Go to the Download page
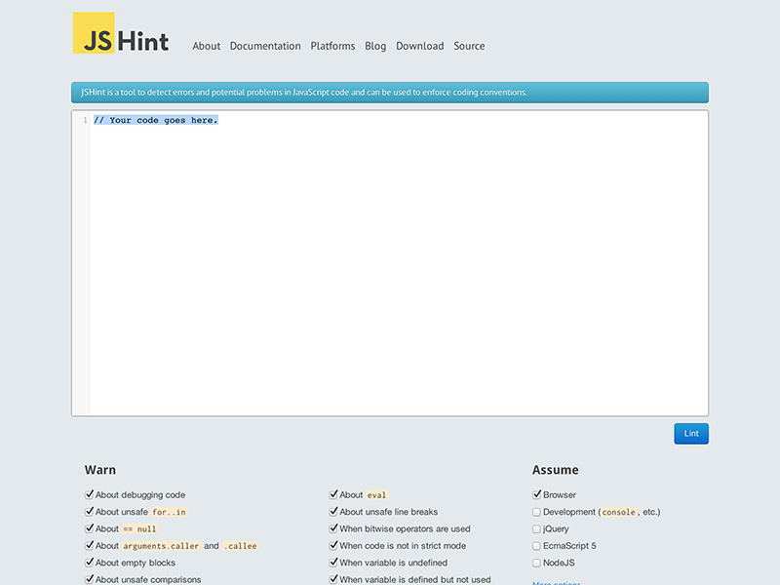780x585 pixels. pos(420,46)
